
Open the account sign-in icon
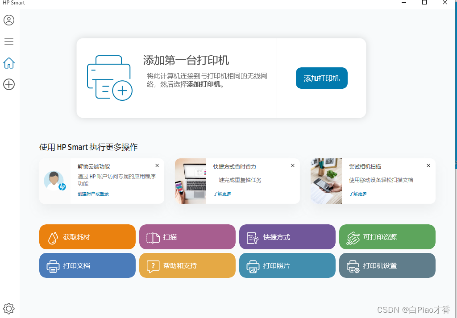pos(8,20)
